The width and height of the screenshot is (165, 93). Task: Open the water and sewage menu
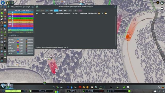click(x=72, y=87)
